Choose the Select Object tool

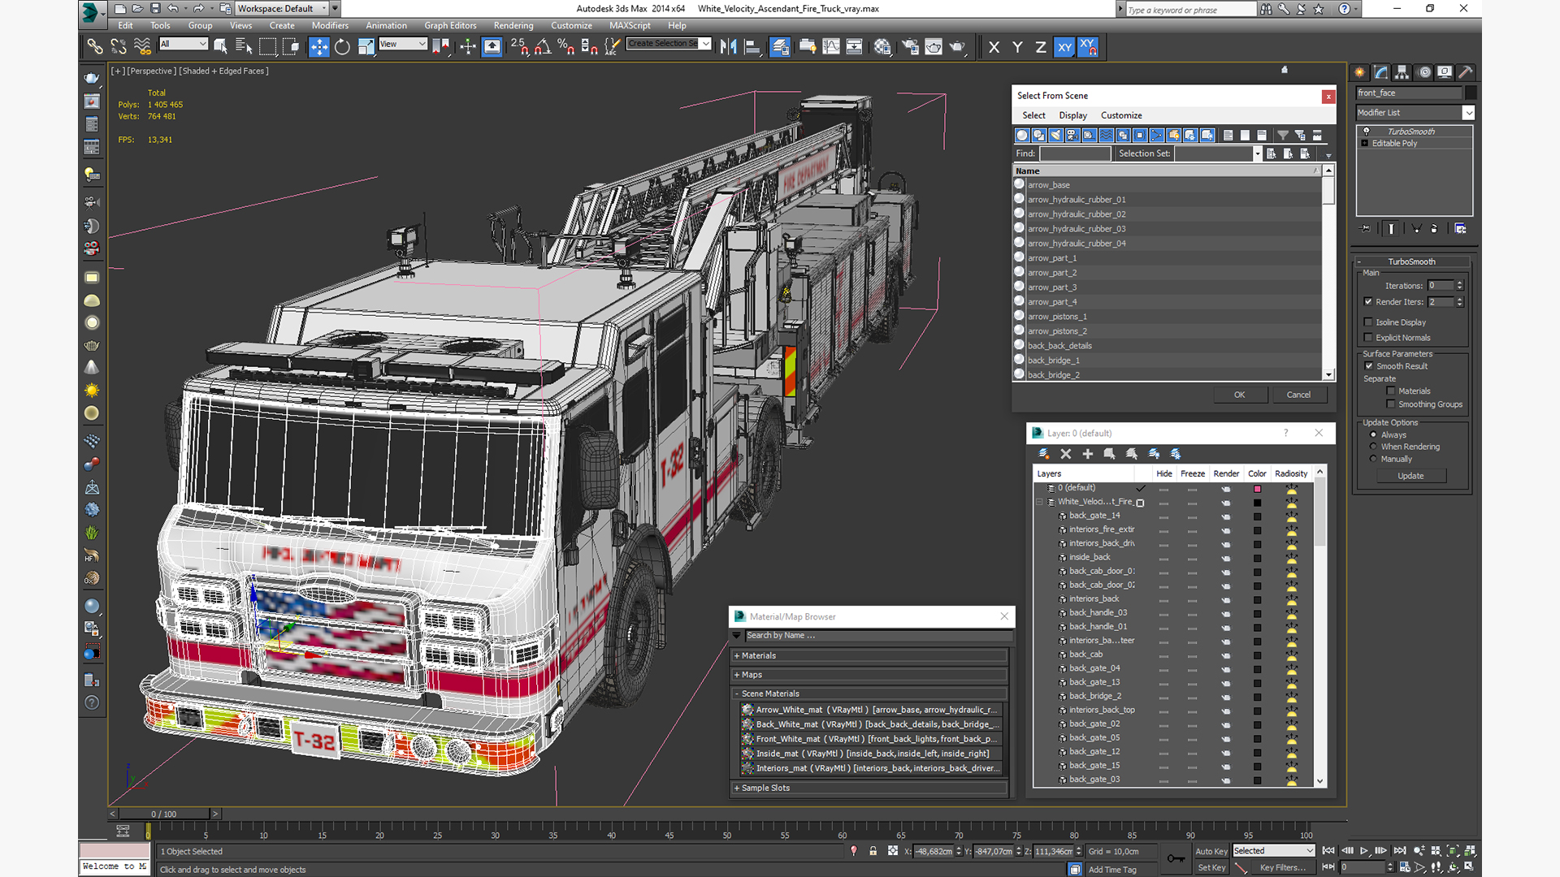pyautogui.click(x=220, y=47)
